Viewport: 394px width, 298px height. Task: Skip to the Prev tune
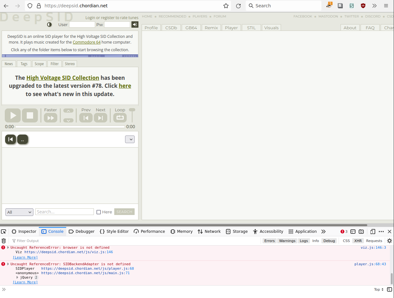[x=86, y=118]
